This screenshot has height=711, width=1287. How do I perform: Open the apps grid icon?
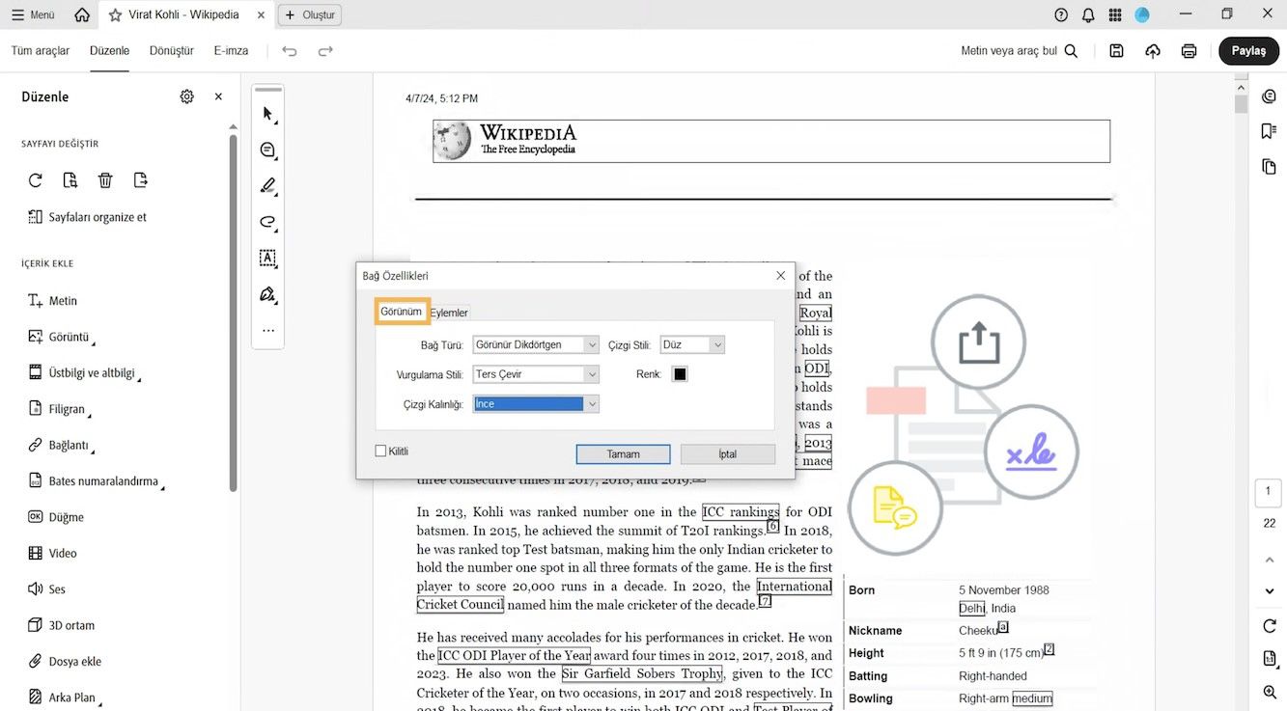(x=1115, y=15)
